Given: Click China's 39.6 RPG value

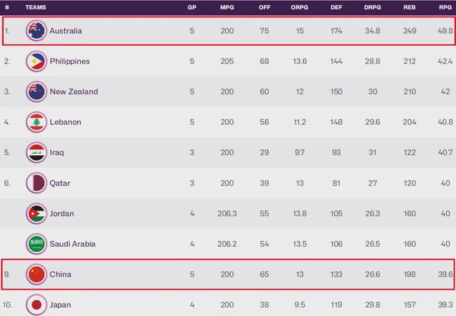Looking at the screenshot, I should click(445, 274).
